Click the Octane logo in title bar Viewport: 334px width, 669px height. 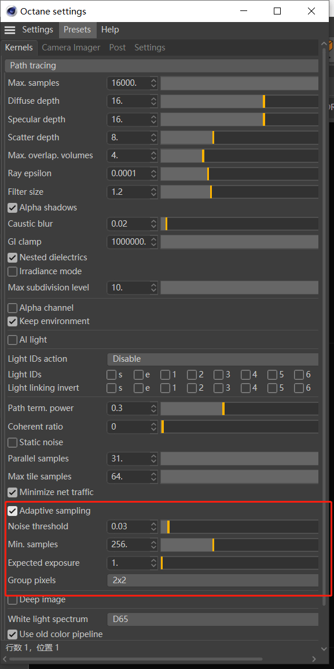pyautogui.click(x=11, y=11)
